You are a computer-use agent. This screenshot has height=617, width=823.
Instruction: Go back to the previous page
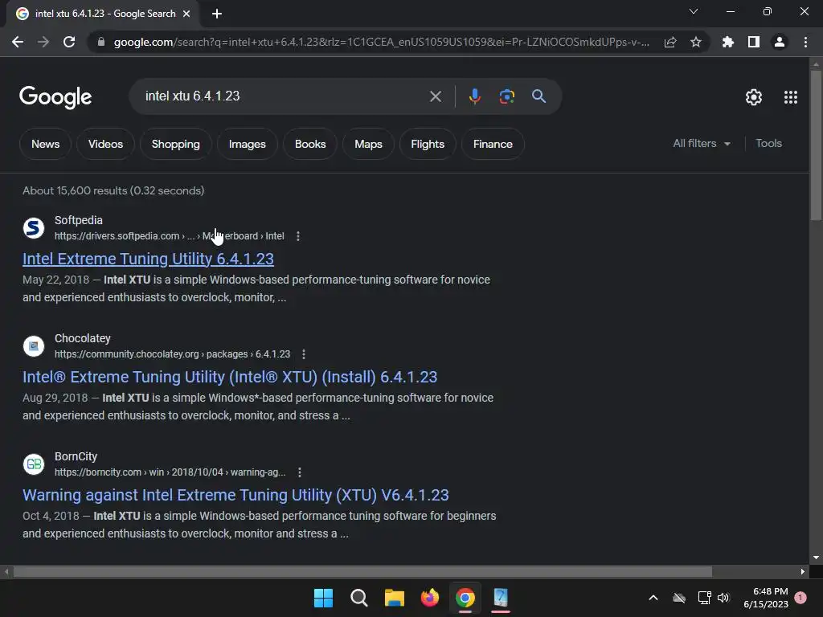[x=18, y=42]
